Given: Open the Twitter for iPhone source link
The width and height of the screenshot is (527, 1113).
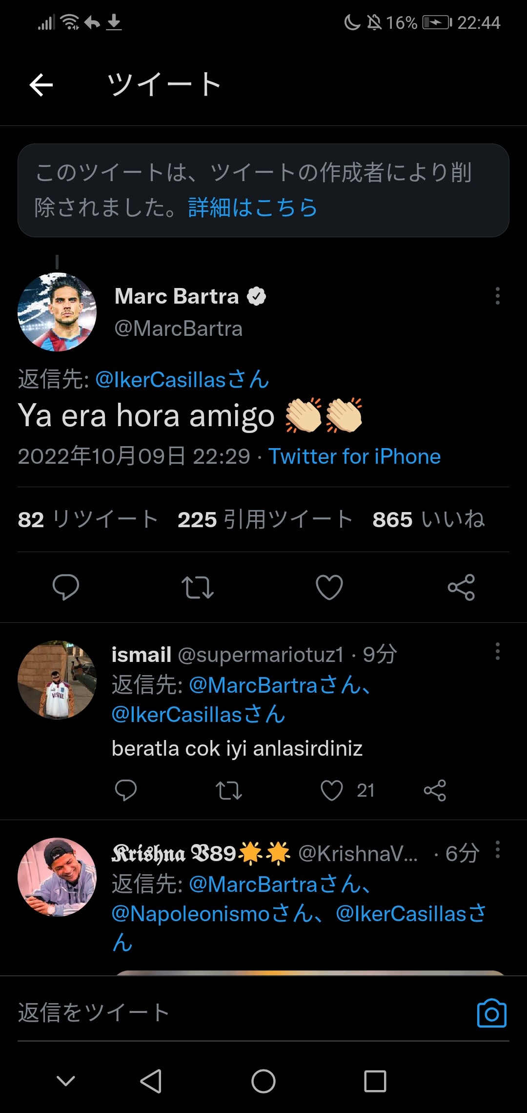Looking at the screenshot, I should (355, 457).
